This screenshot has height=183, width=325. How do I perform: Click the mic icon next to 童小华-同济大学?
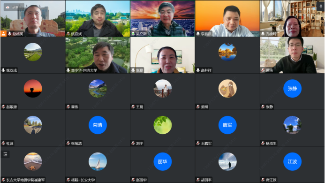[x=68, y=70]
